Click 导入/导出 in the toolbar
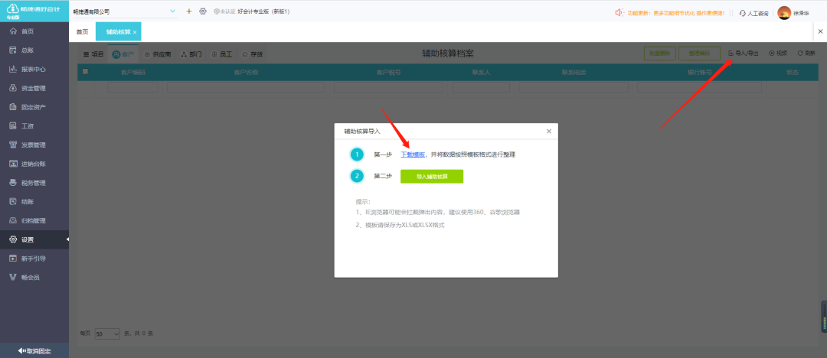The height and width of the screenshot is (358, 827). (x=743, y=54)
